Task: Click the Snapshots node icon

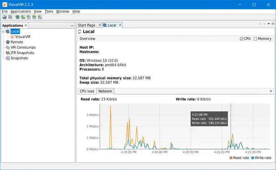Action: [x=8, y=58]
